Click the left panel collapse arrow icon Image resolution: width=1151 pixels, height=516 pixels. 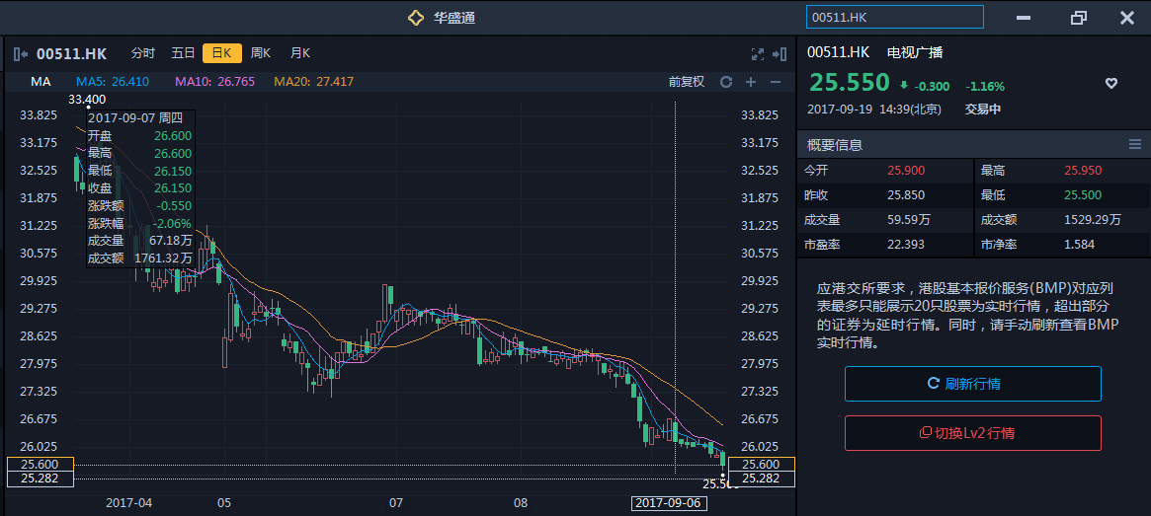click(x=21, y=53)
